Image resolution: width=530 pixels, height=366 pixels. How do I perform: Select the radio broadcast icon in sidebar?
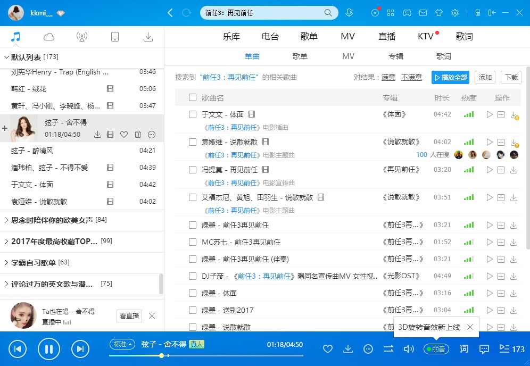[x=81, y=36]
